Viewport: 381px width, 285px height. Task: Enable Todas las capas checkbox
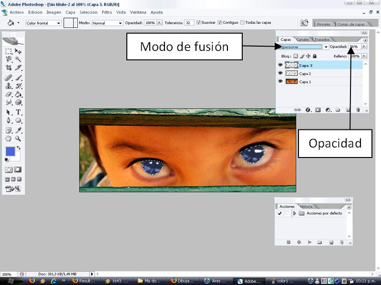coord(242,22)
